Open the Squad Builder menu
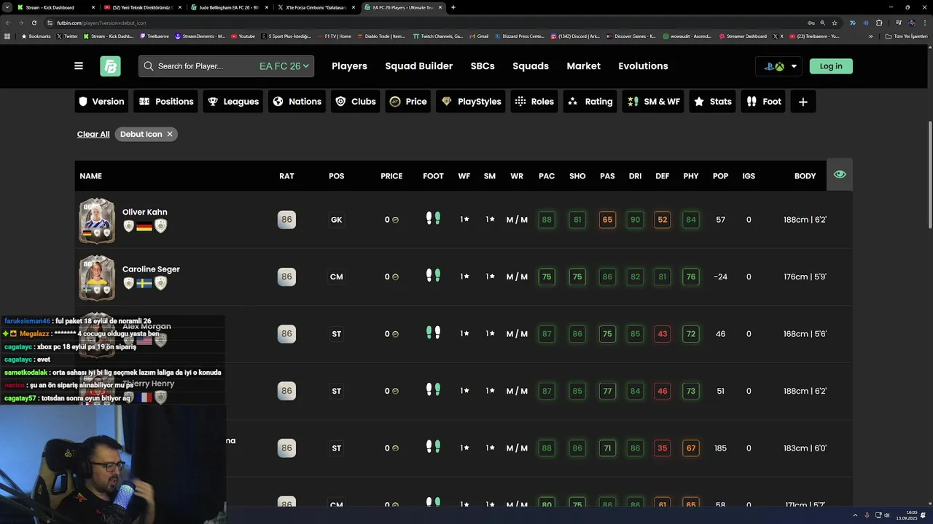The height and width of the screenshot is (524, 933). (419, 66)
